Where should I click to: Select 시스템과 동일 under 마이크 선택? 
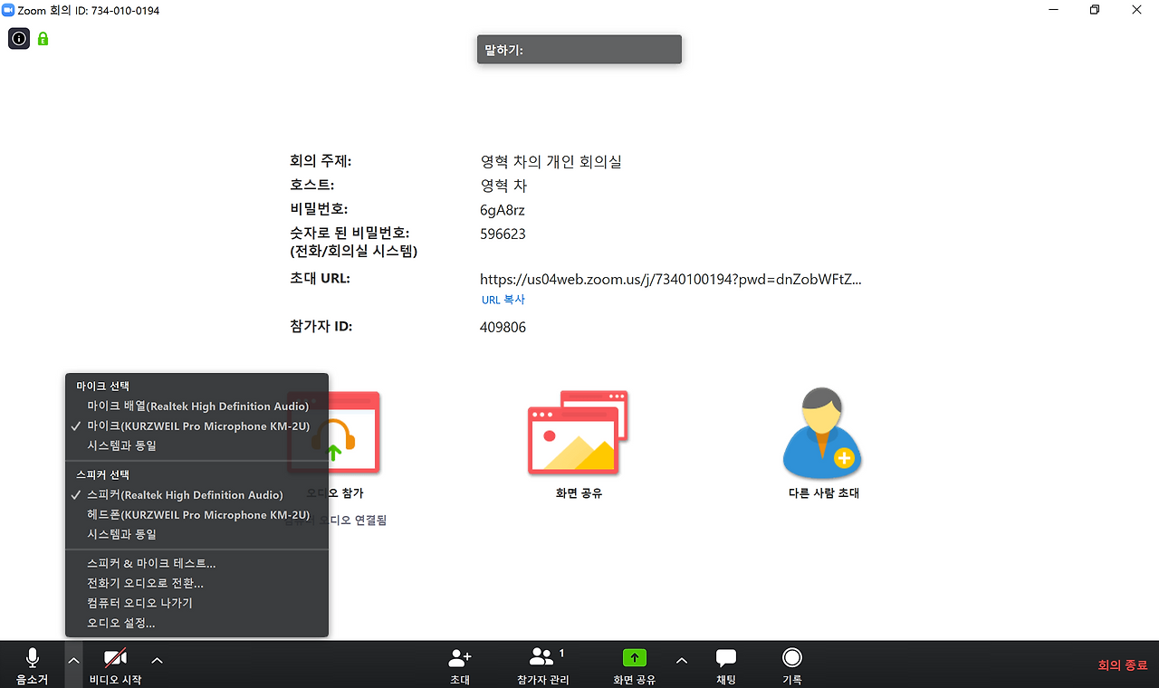(x=197, y=446)
